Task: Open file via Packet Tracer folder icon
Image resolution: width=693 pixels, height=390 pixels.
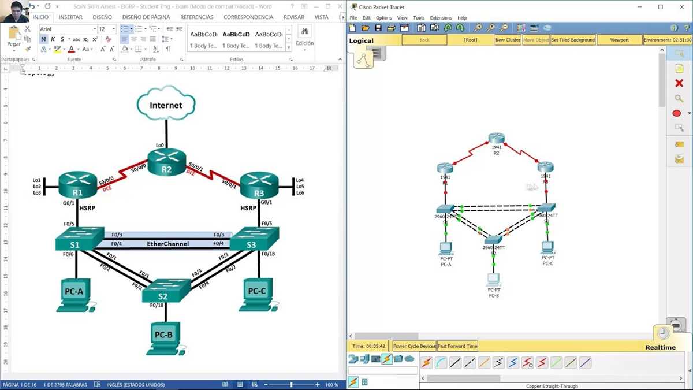Action: [365, 28]
